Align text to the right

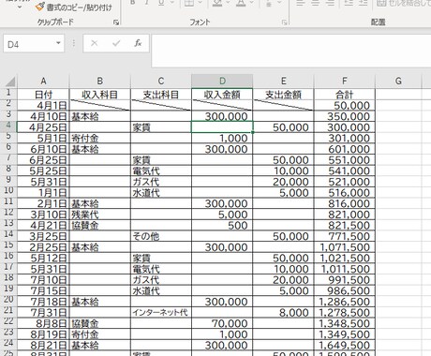click(331, 3)
